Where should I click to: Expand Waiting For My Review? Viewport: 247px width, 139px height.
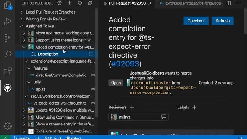(22, 19)
